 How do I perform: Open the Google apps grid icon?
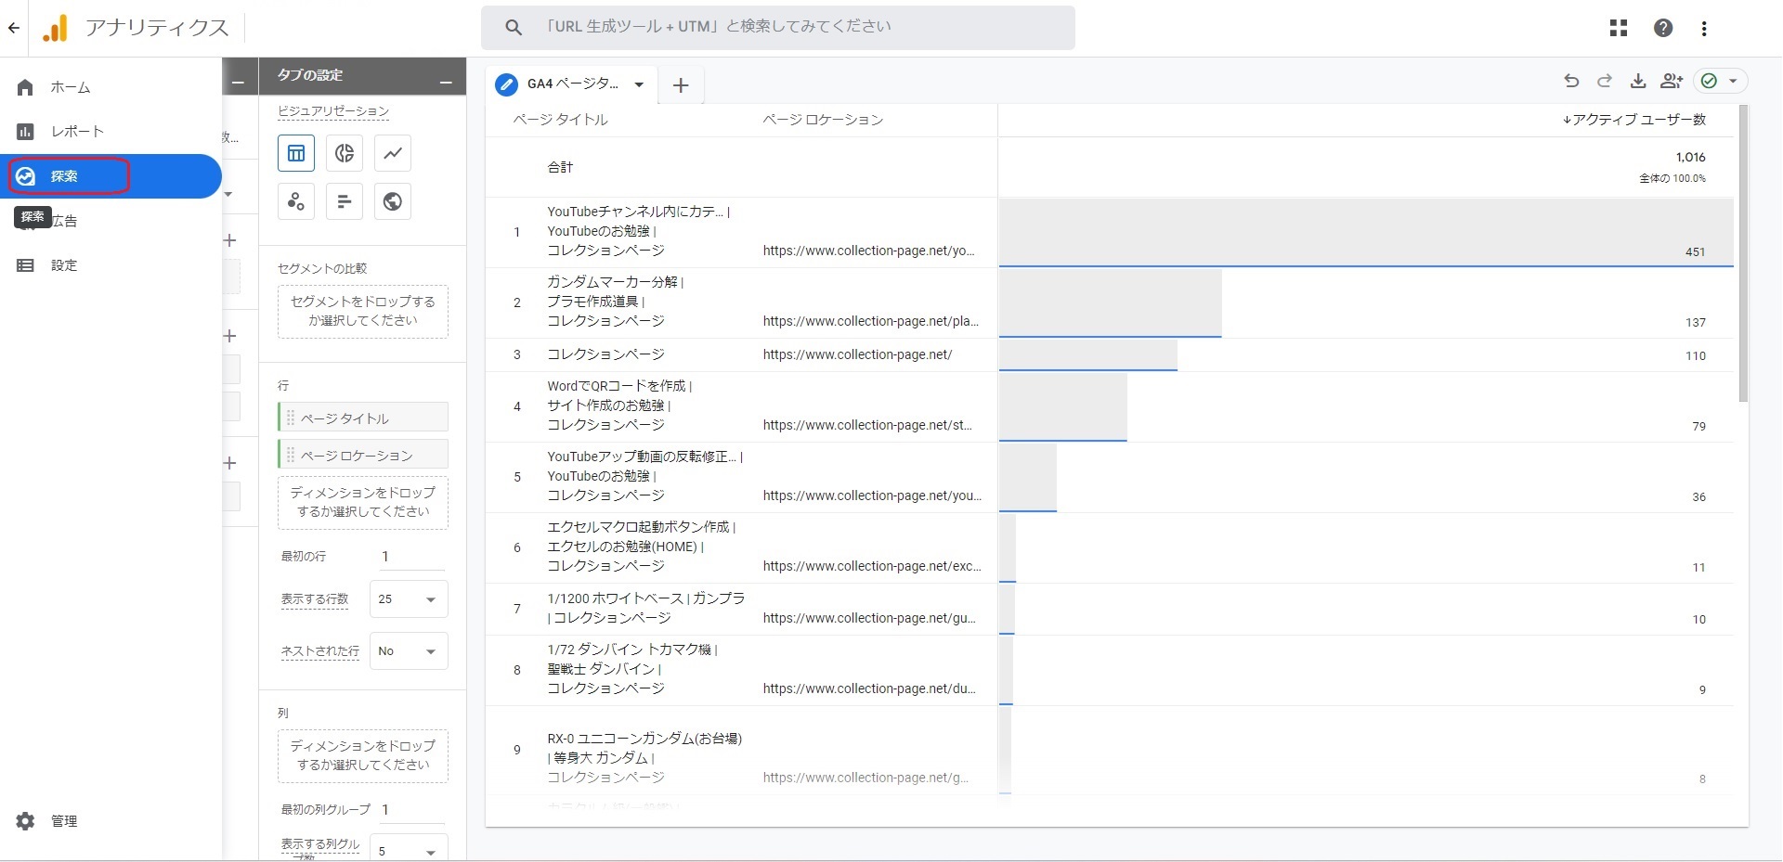click(1619, 28)
